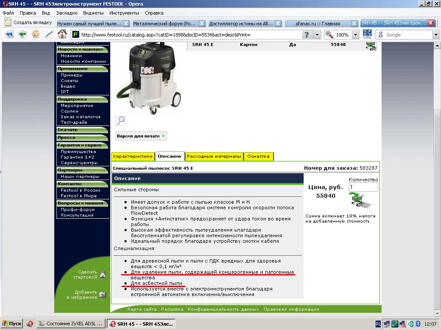Screen dimensions: 441x330
Task: Close the Металлический форум tab
Action: [202, 24]
